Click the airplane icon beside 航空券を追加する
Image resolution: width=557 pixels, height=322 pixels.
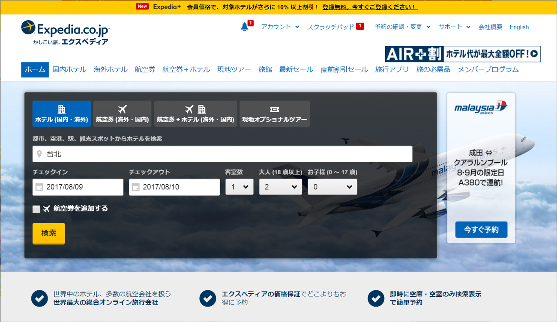(x=47, y=209)
